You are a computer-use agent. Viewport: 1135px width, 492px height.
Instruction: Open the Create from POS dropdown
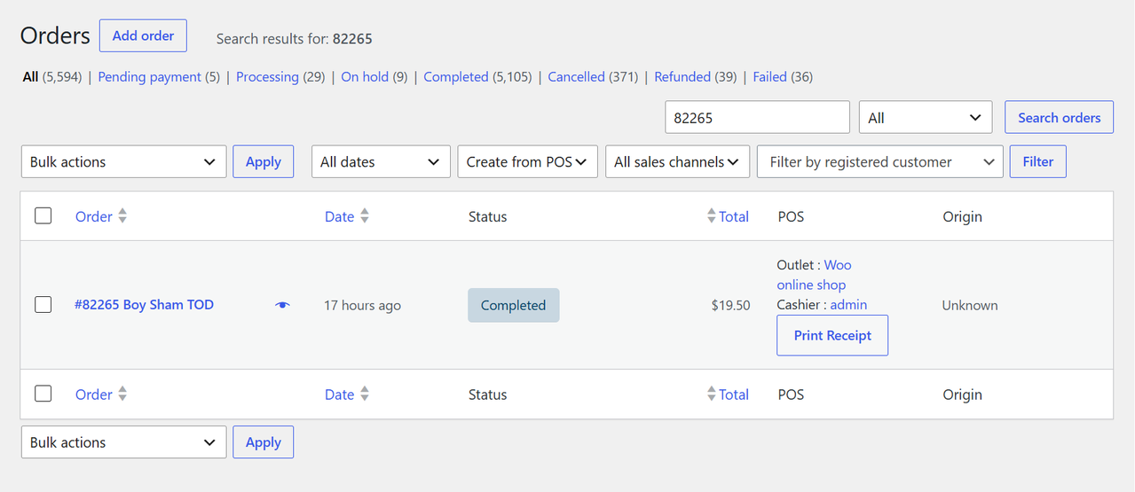click(x=527, y=161)
